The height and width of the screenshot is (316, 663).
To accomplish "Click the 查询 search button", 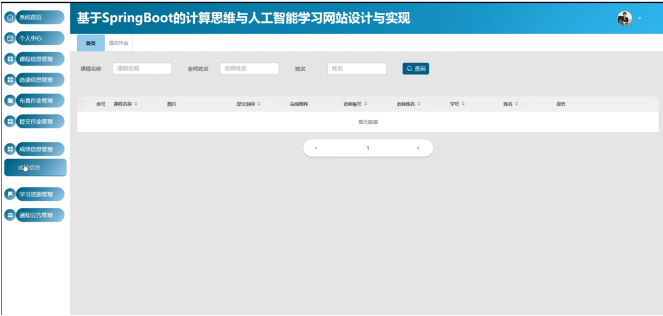I will [415, 68].
